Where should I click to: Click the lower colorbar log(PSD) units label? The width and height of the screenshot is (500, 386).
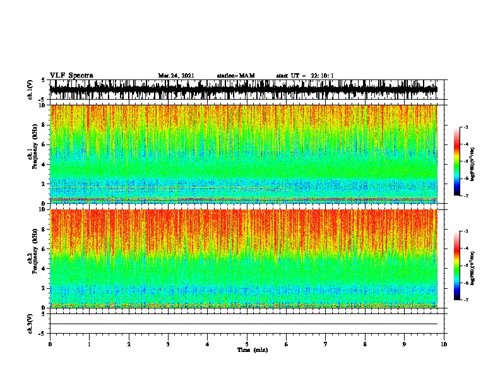473,269
